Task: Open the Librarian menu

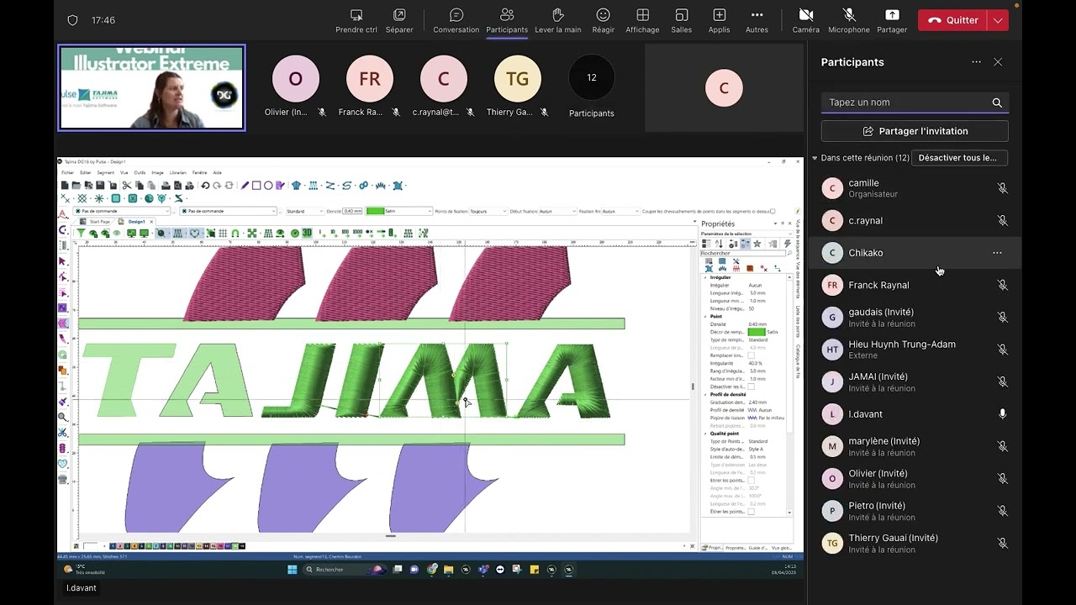Action: point(178,172)
